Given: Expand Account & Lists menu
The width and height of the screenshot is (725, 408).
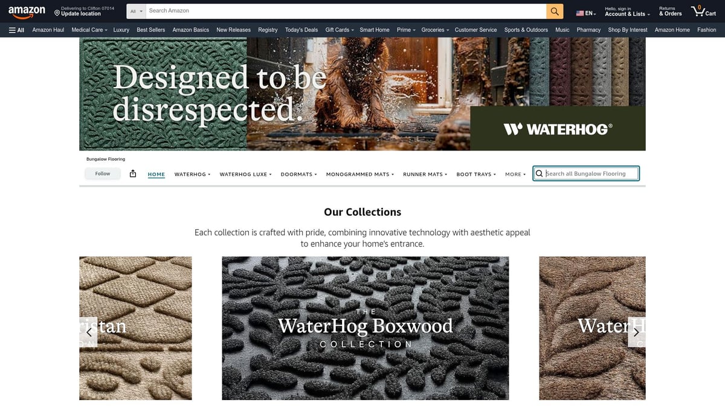Looking at the screenshot, I should pos(628,11).
